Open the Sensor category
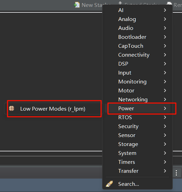The height and width of the screenshot is (192, 182). (137, 135)
